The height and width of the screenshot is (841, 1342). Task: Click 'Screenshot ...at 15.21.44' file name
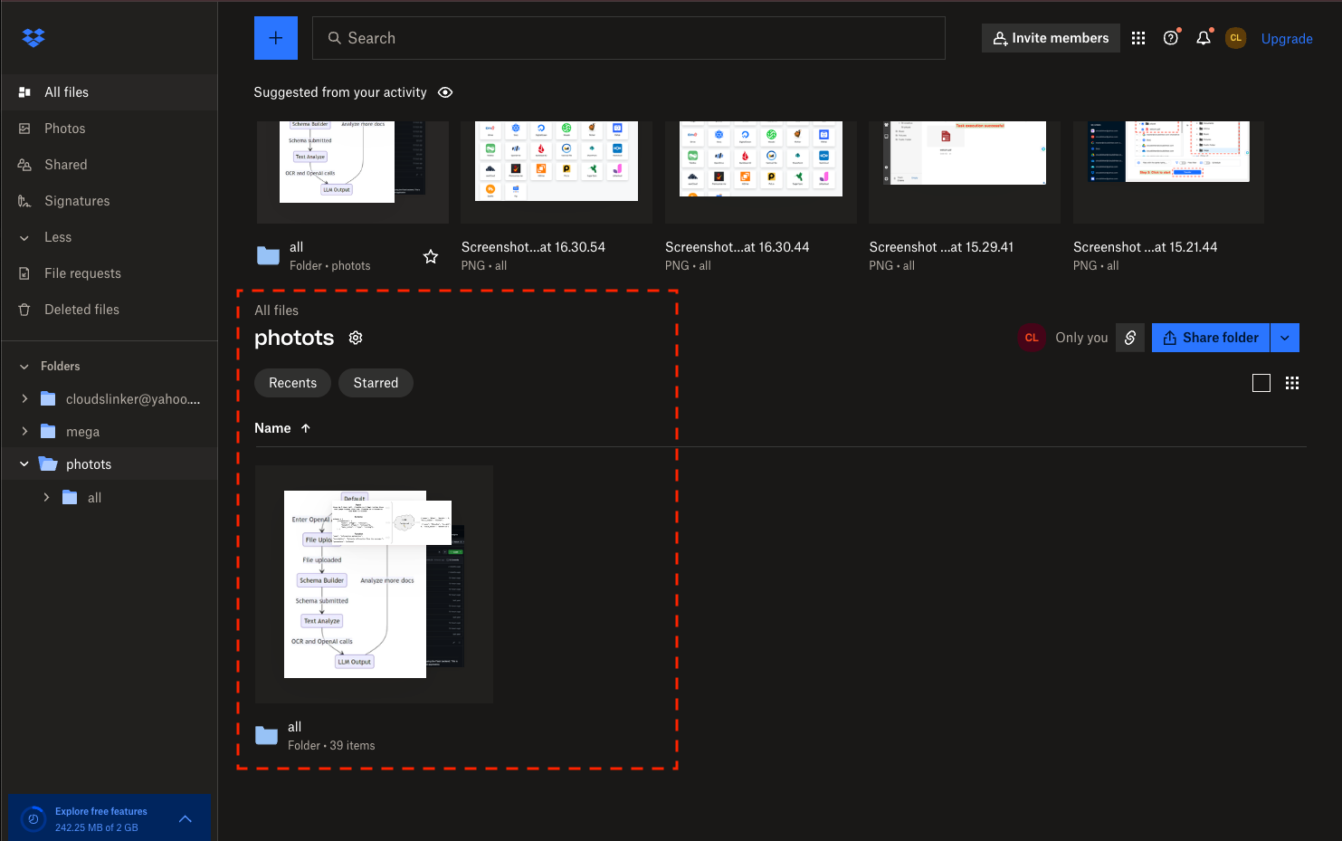1145,247
